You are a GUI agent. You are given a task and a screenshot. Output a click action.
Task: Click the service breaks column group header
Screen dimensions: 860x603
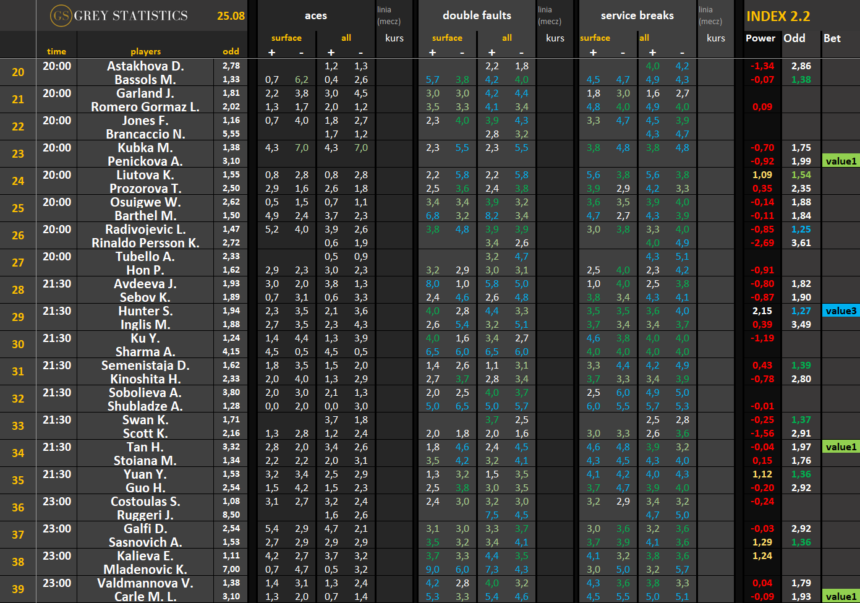[637, 15]
